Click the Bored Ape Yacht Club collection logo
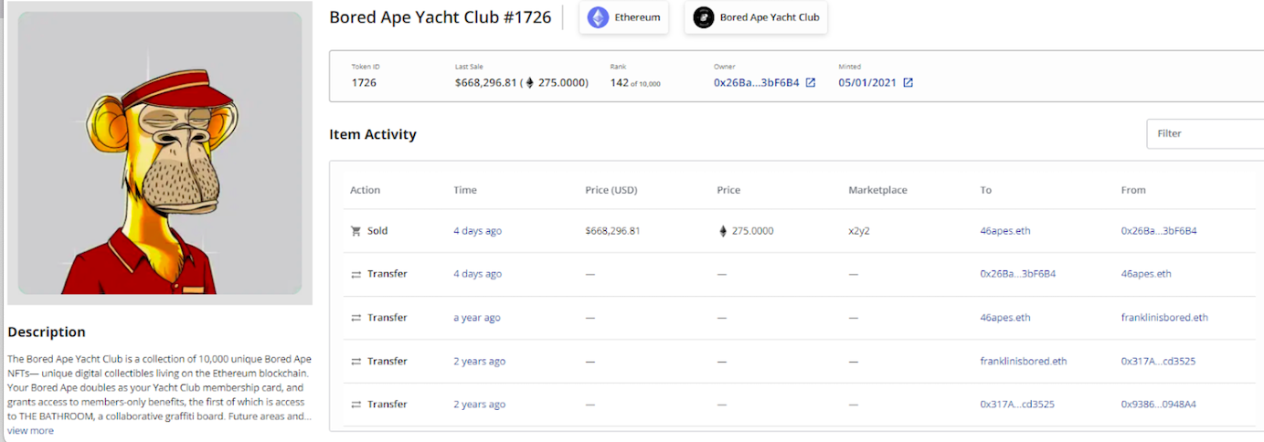 coord(704,17)
